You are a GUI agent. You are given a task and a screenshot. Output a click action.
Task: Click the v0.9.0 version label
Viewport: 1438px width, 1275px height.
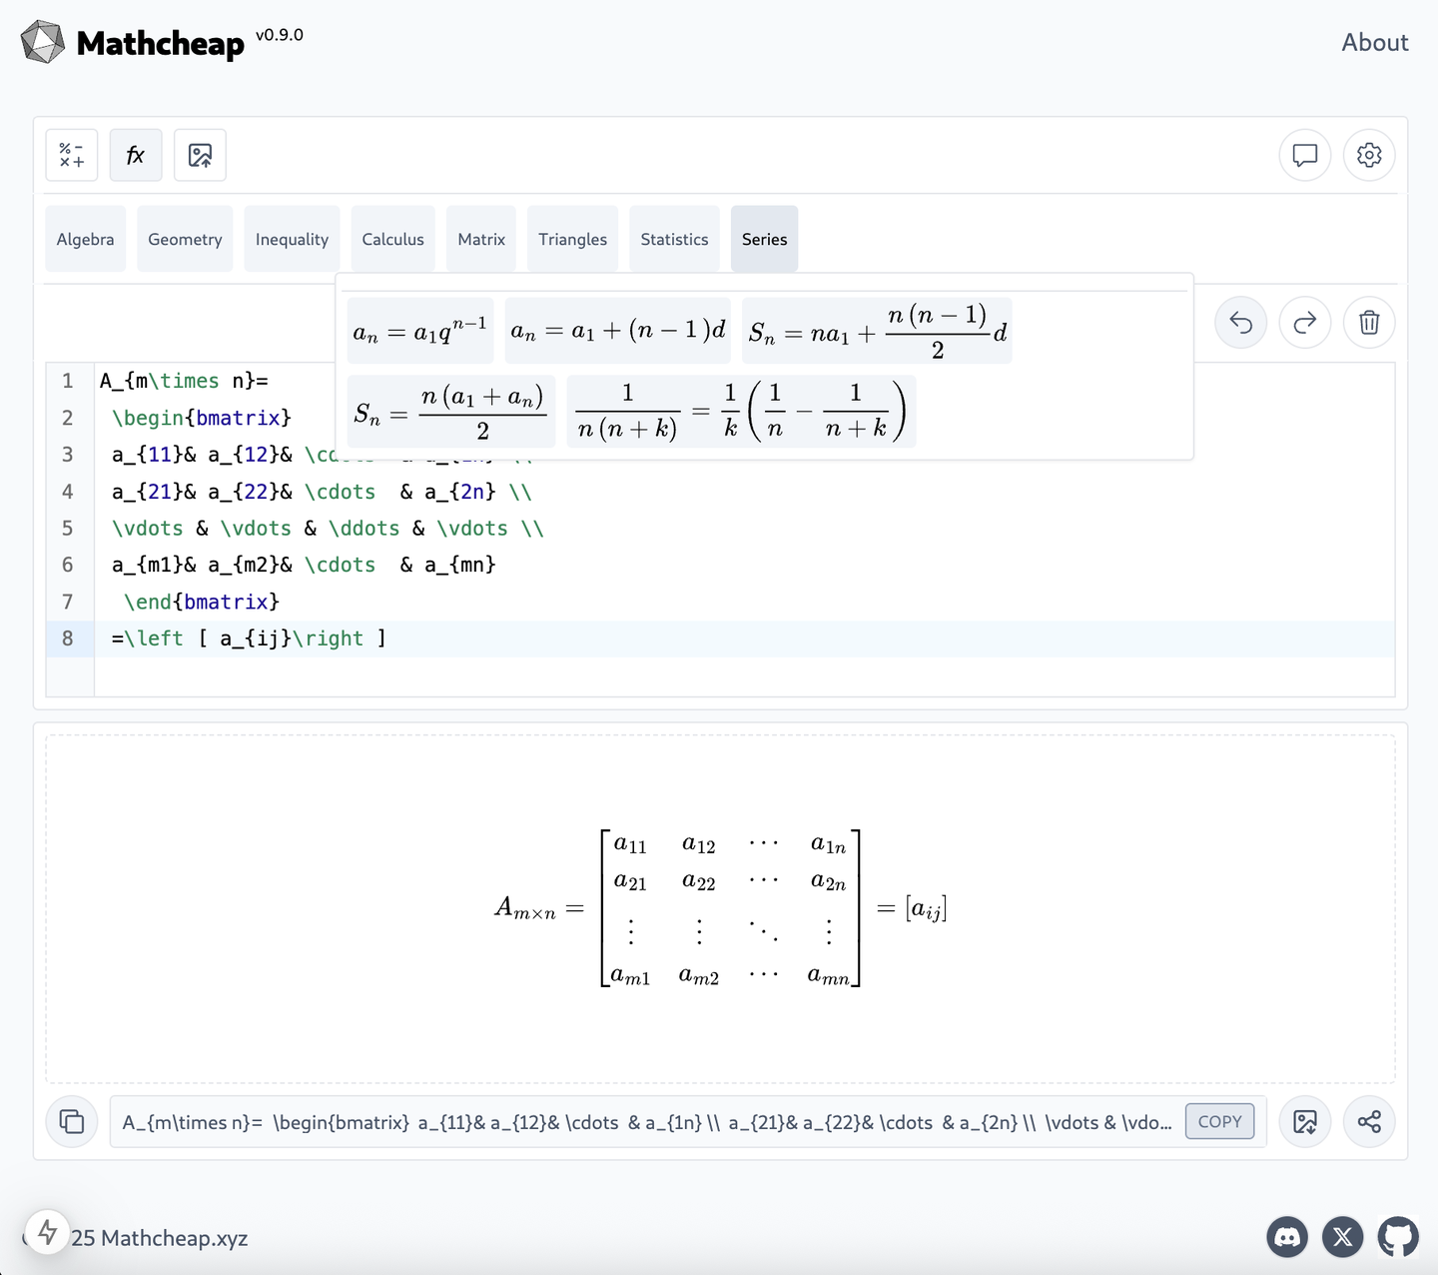pos(280,35)
